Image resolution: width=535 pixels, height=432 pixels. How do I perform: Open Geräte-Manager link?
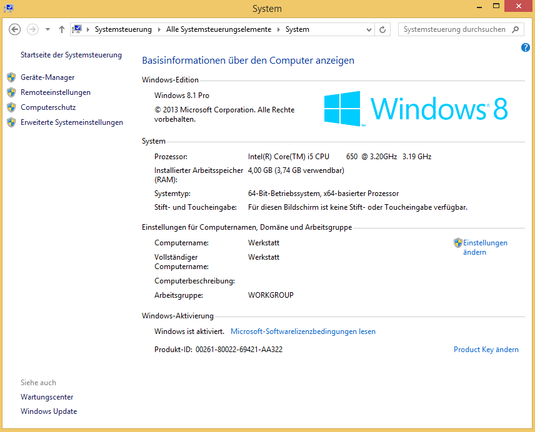pos(47,77)
